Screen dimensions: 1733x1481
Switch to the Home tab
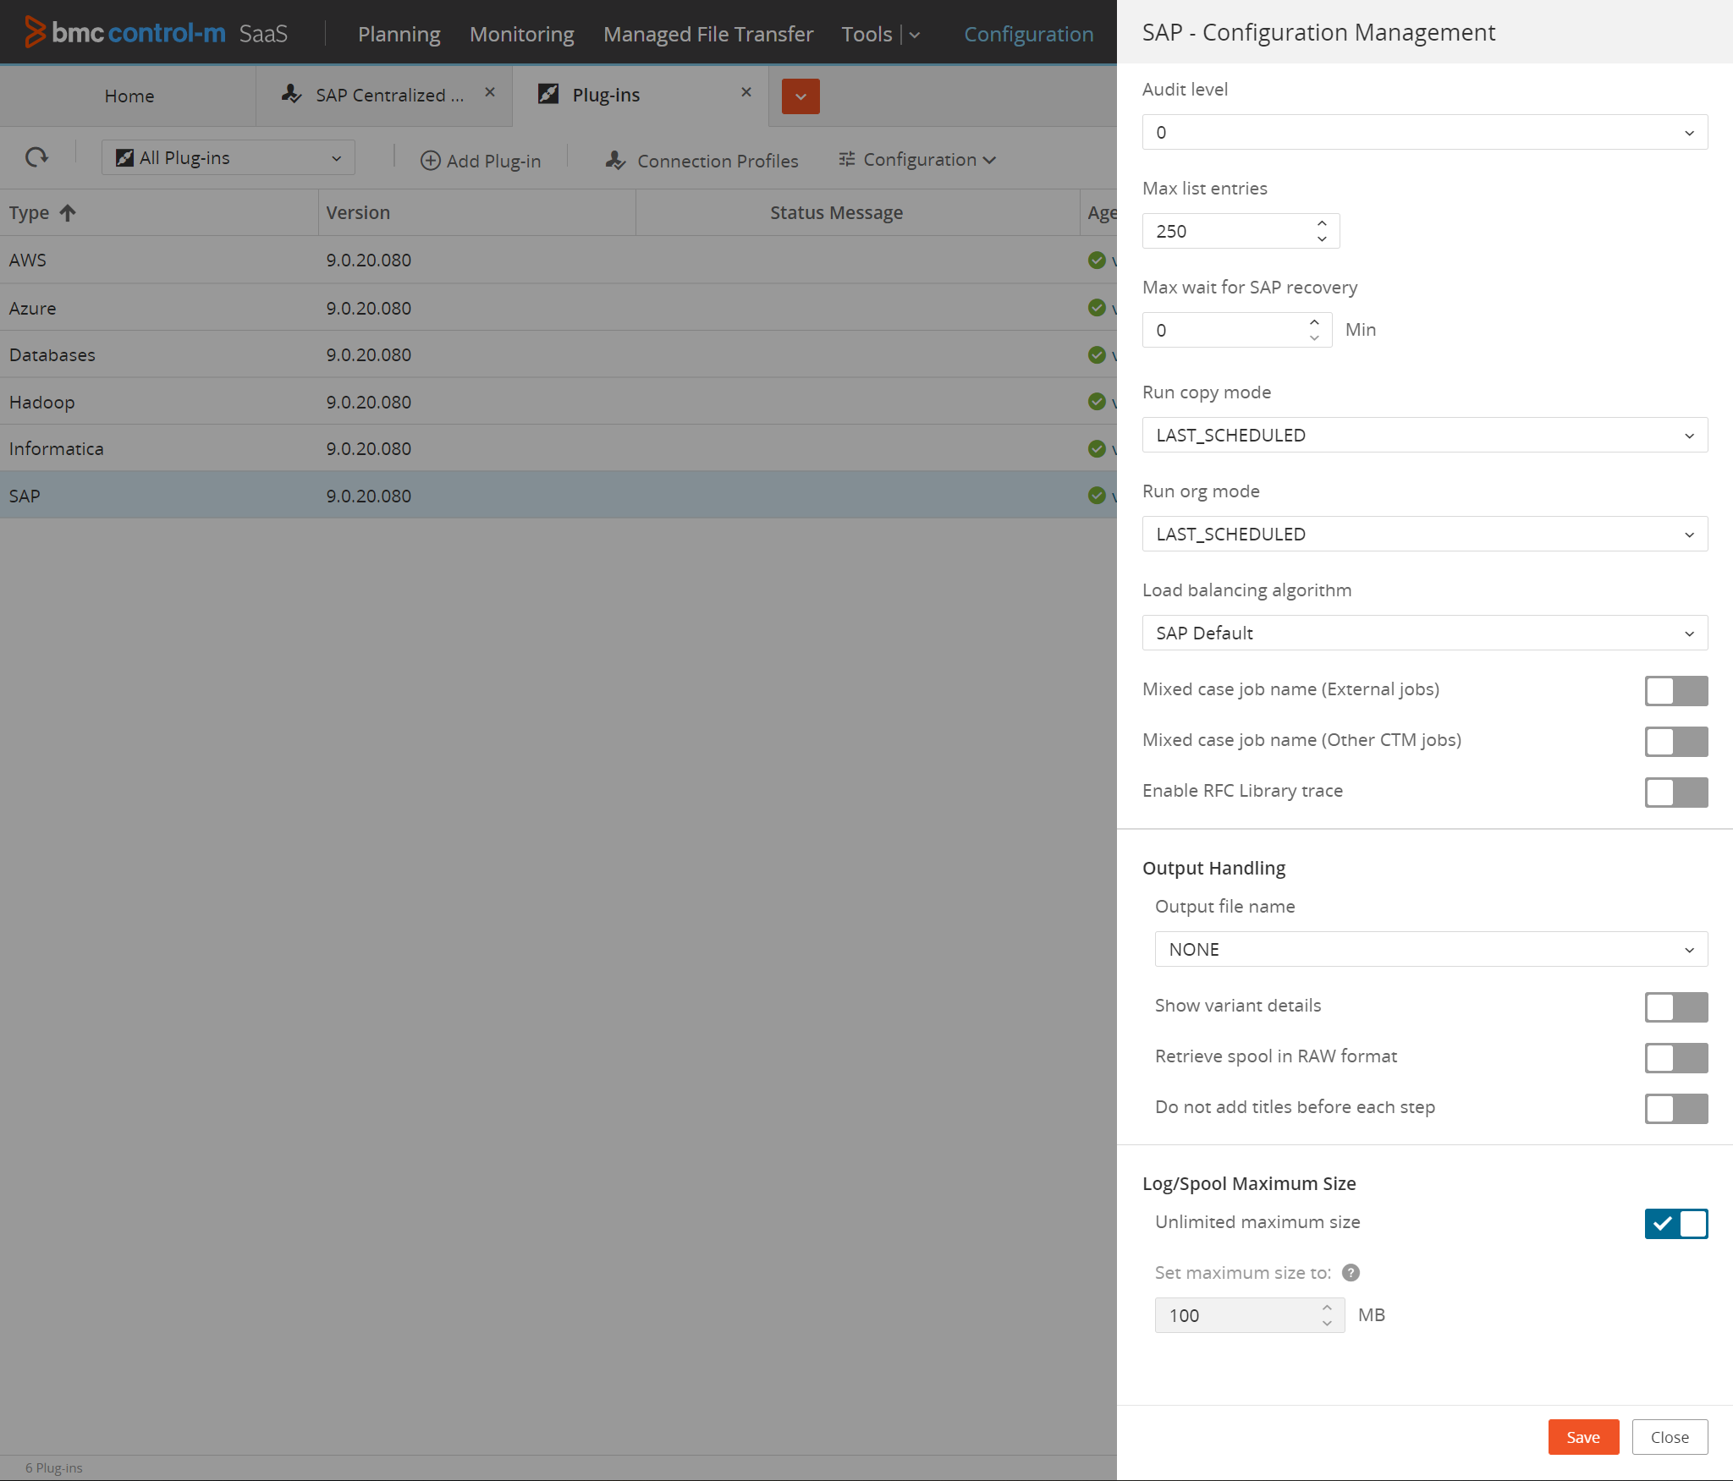click(129, 96)
